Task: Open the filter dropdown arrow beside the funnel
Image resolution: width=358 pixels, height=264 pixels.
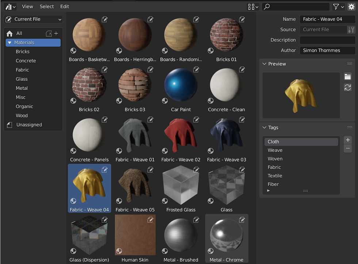Action: (x=342, y=6)
